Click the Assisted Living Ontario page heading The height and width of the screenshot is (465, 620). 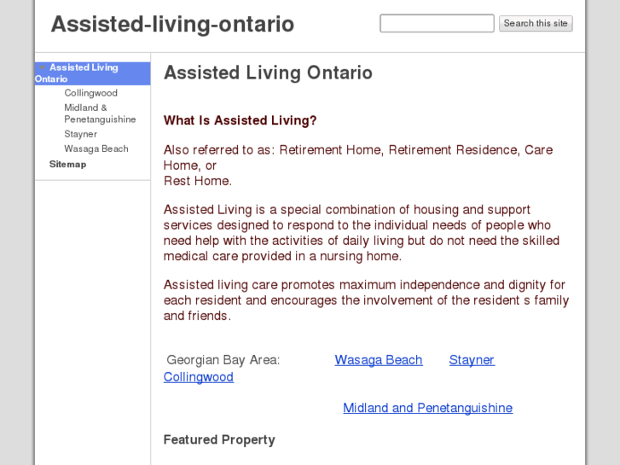tap(268, 73)
